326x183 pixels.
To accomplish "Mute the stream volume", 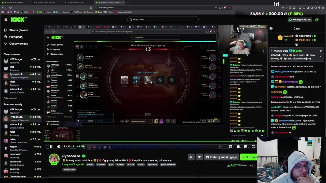I will 59,146.
